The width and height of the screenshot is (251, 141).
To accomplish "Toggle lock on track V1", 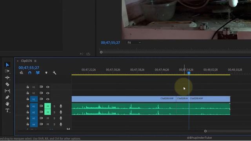I will (x=28, y=99).
